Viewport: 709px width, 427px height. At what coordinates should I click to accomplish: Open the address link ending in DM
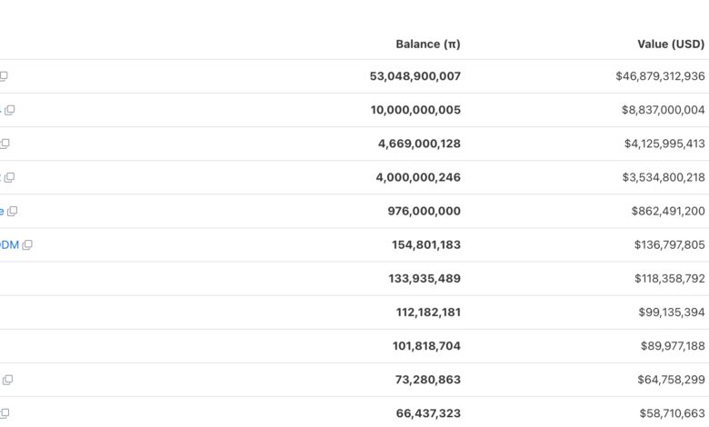(8, 244)
